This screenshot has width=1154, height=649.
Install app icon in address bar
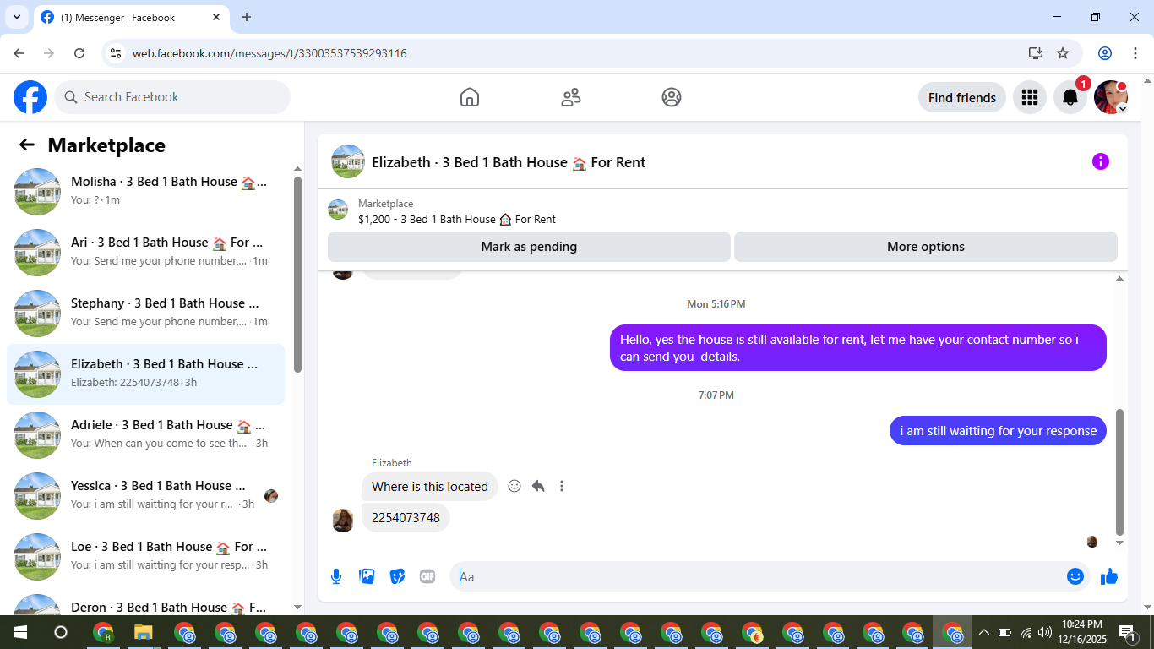click(x=1036, y=53)
